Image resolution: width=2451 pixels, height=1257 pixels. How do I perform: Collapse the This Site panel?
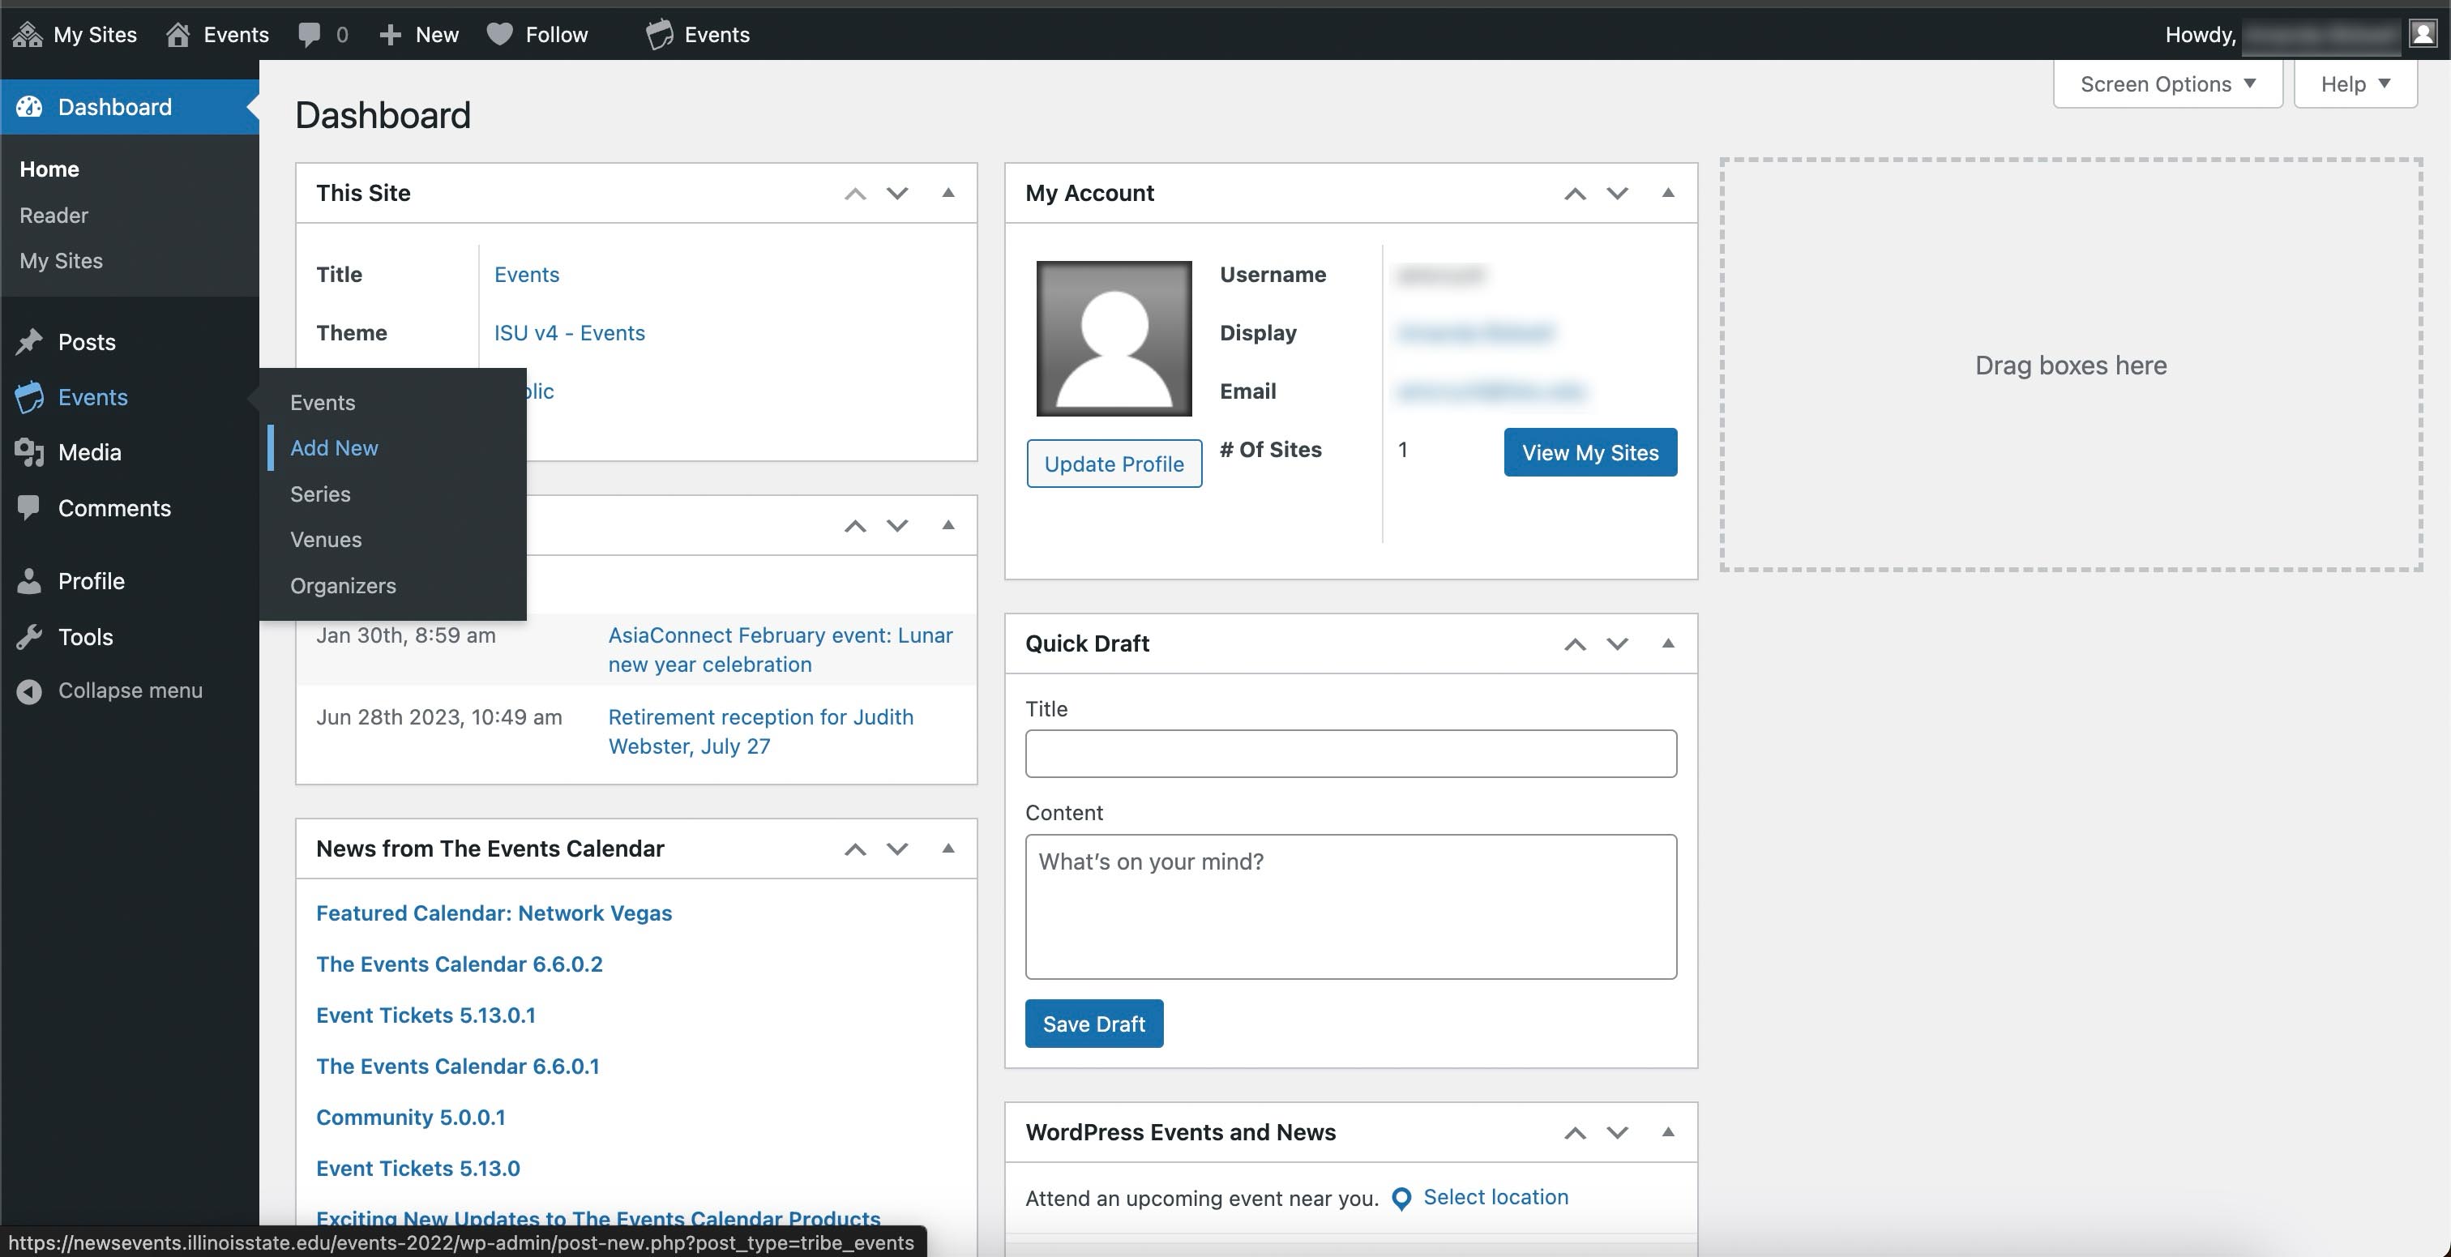pos(947,193)
